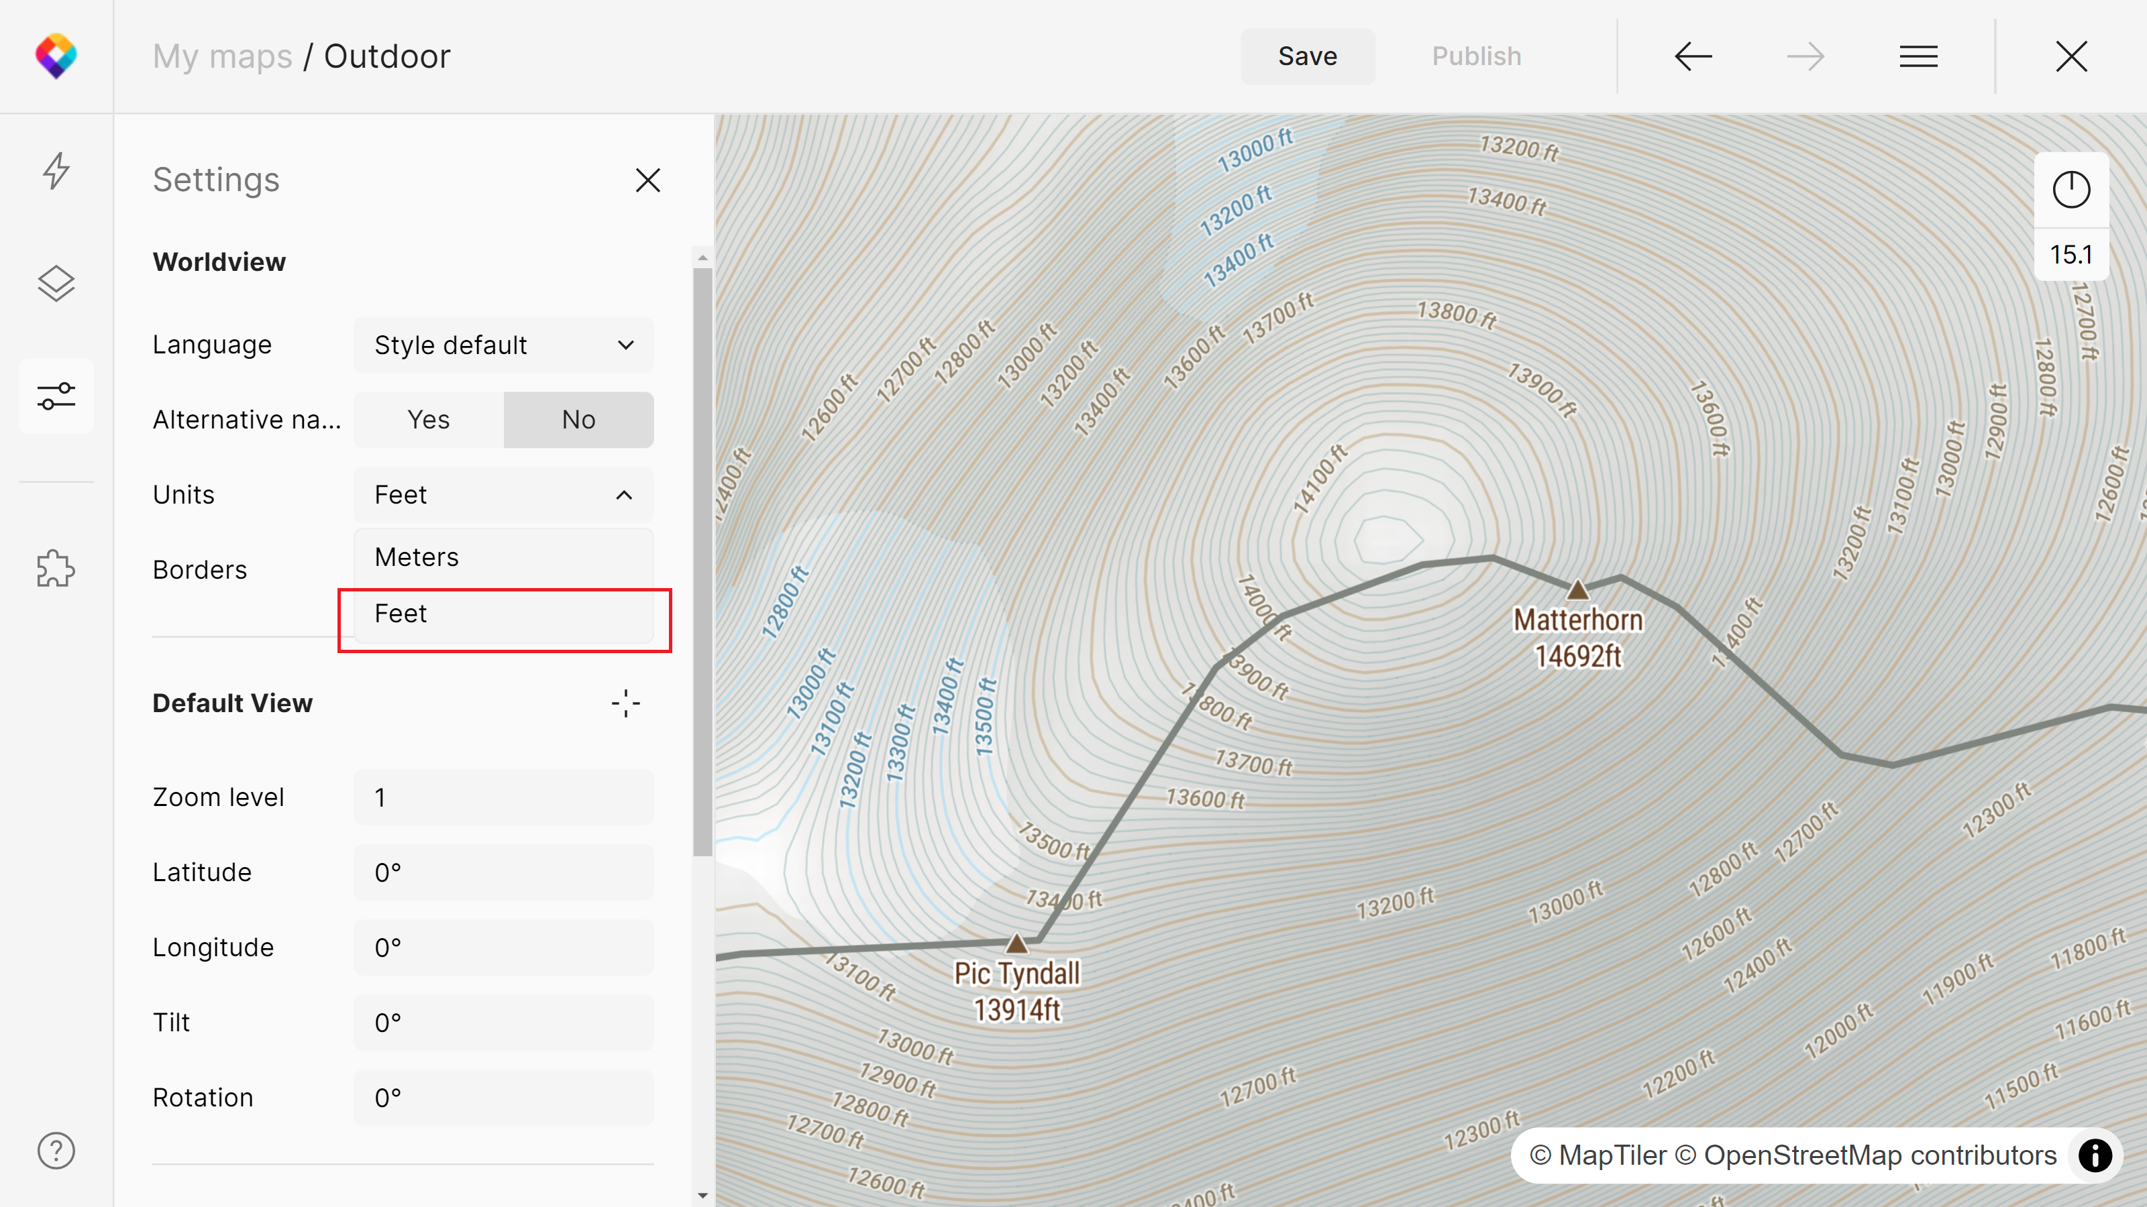
Task: Select Meters from the Units list
Action: (x=503, y=557)
